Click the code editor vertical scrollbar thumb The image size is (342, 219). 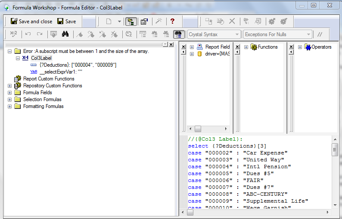pyautogui.click(x=335, y=150)
